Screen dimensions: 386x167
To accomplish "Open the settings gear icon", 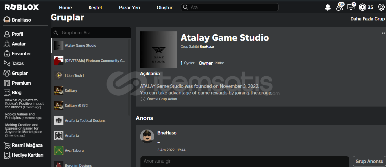I will click(381, 7).
